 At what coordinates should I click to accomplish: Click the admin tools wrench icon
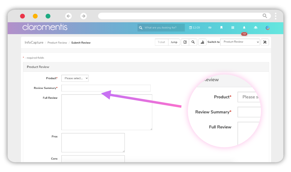point(265,42)
